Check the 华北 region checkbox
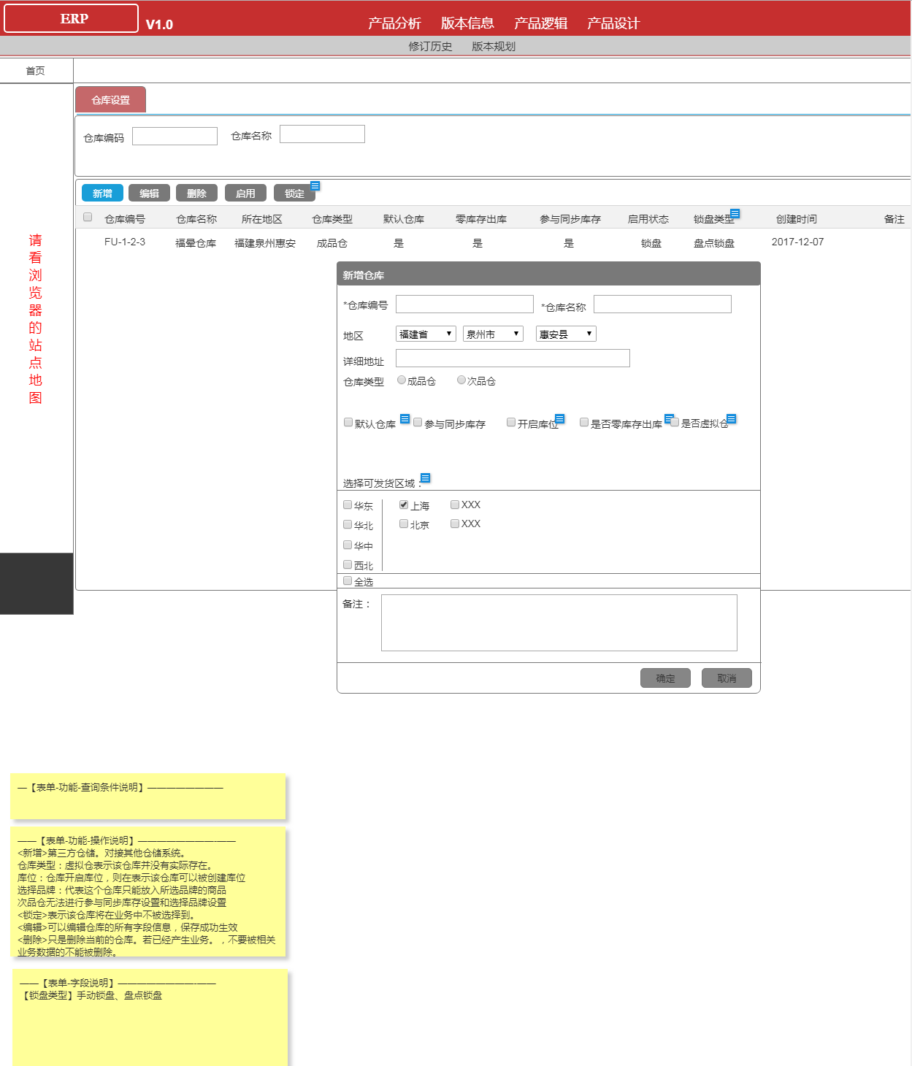 (348, 524)
